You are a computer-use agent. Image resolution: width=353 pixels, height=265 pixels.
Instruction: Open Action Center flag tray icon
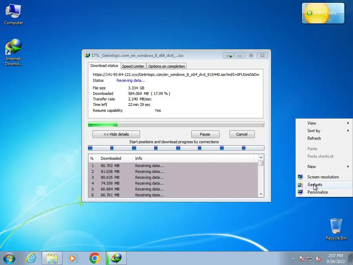pyautogui.click(x=302, y=258)
